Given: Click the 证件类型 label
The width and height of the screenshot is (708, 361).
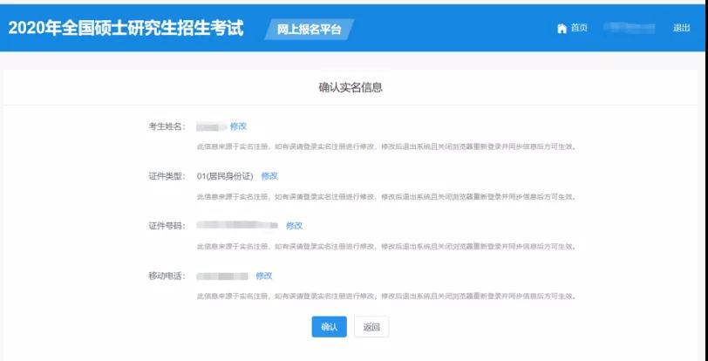Looking at the screenshot, I should point(167,176).
